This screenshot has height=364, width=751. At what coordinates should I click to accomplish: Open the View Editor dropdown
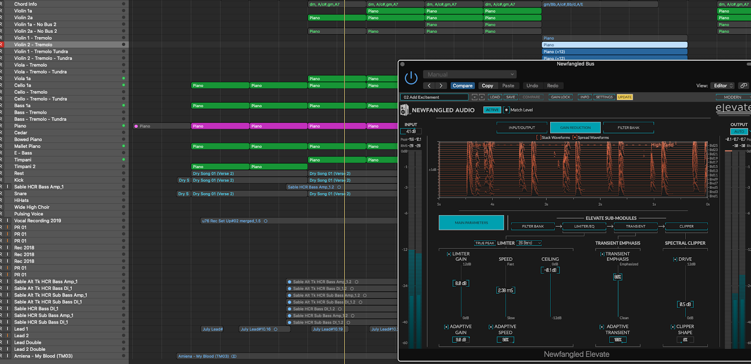(x=723, y=86)
